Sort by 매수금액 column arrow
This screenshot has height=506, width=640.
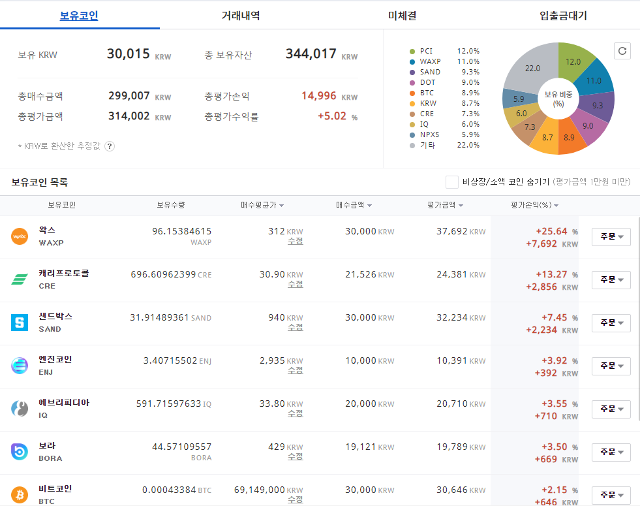pyautogui.click(x=369, y=206)
